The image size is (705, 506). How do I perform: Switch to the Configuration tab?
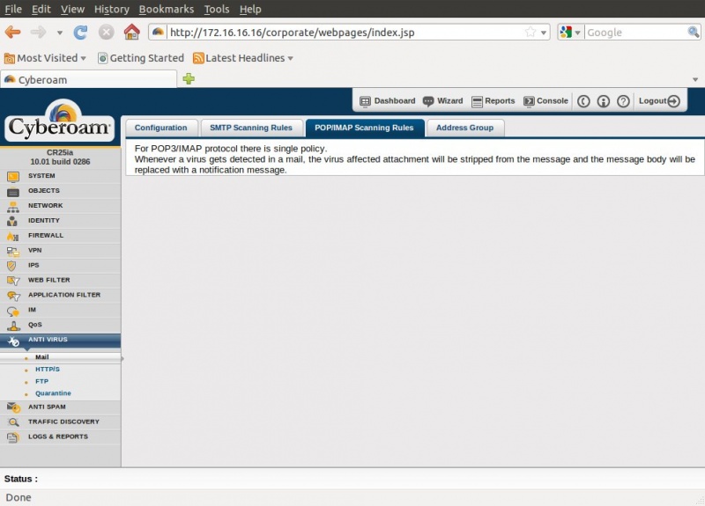[161, 128]
